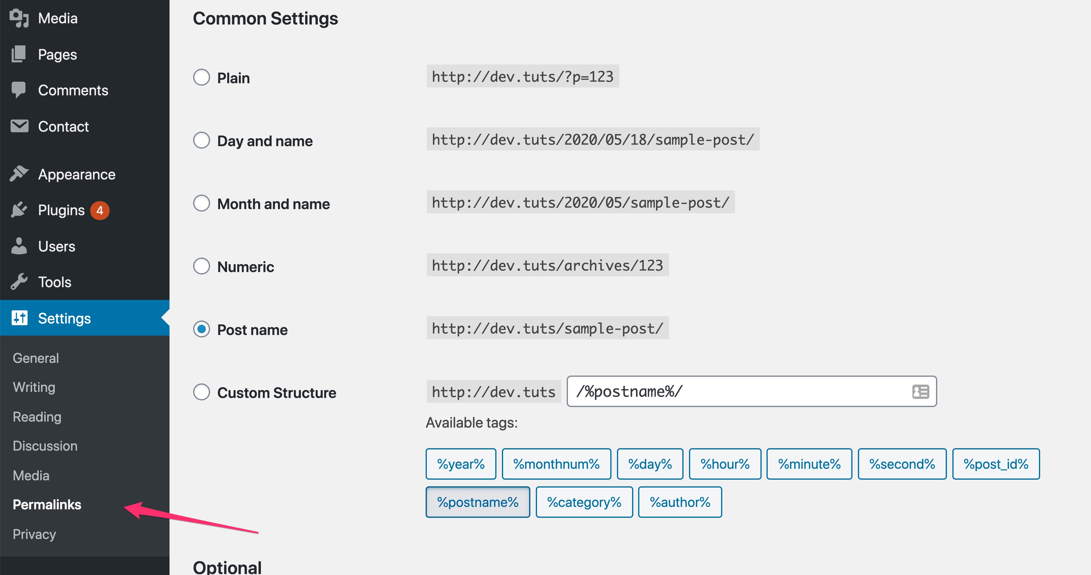Click the Tools wrench icon
This screenshot has height=575, width=1091.
[x=19, y=281]
